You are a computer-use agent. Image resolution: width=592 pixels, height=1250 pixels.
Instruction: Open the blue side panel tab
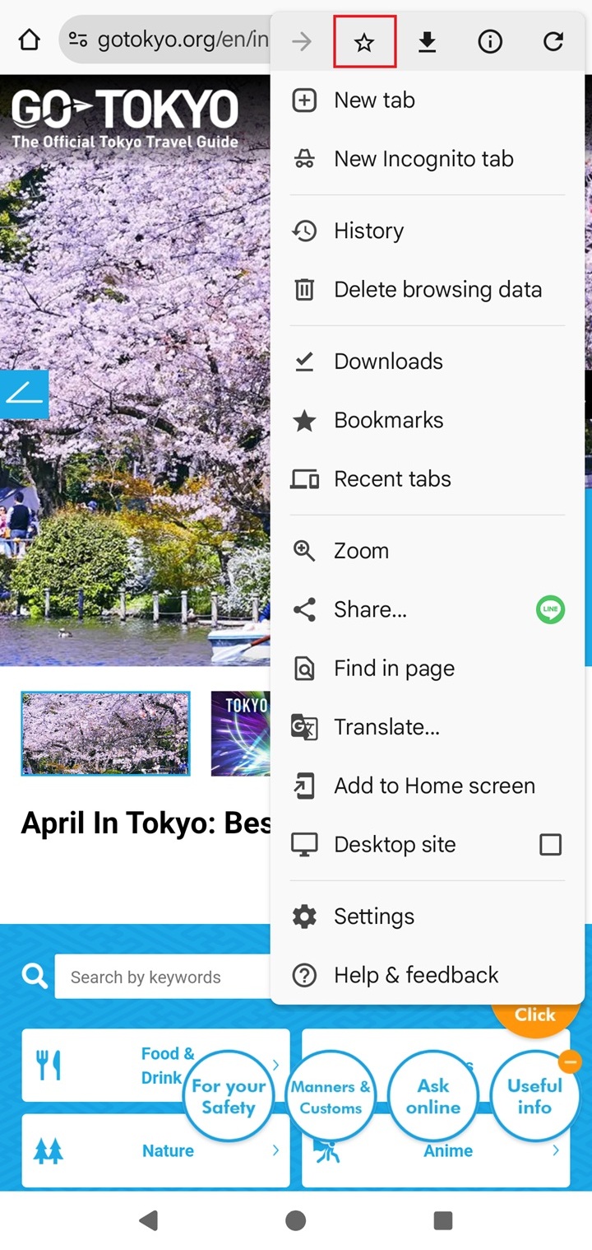[24, 394]
